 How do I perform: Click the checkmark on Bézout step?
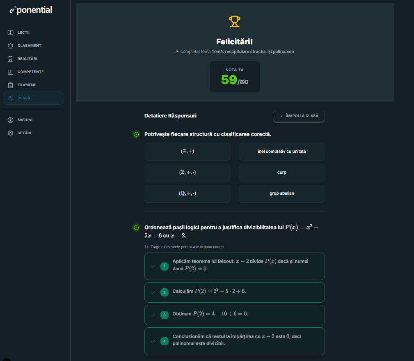153,266
